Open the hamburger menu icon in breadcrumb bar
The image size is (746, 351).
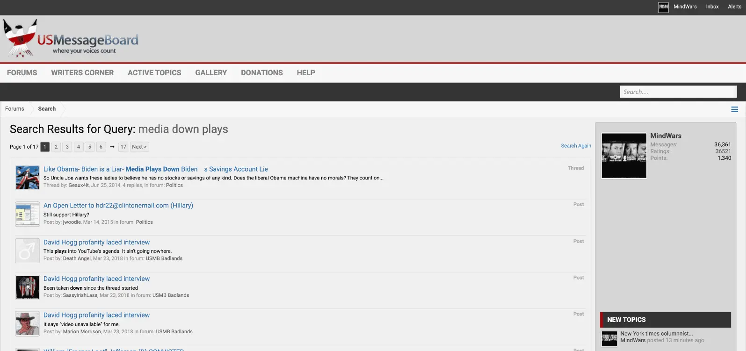point(734,109)
